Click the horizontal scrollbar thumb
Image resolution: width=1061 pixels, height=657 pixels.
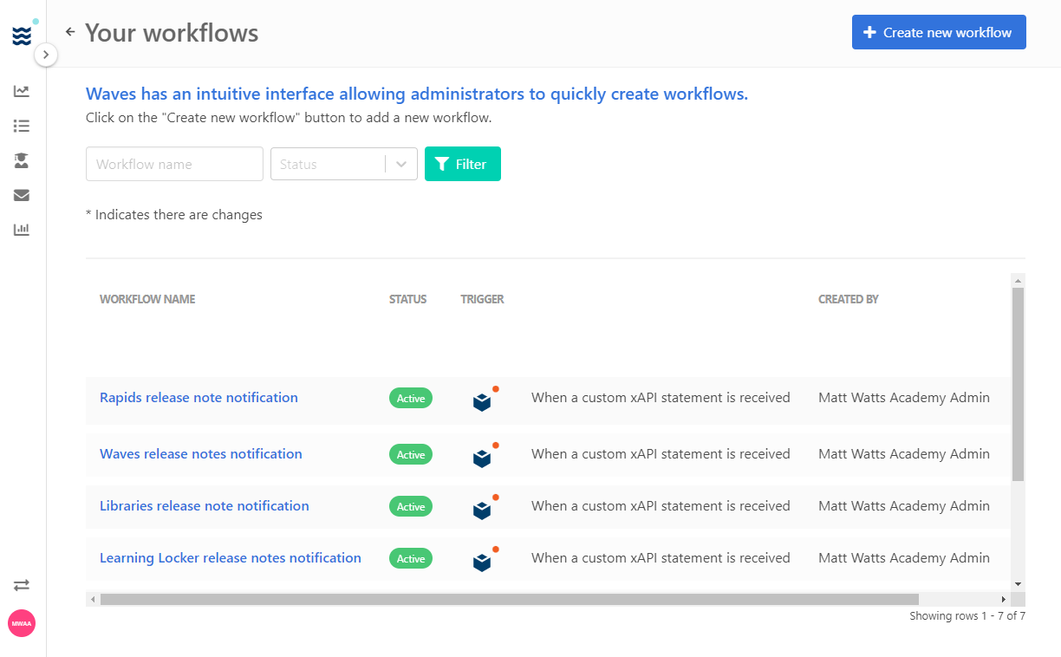(510, 599)
